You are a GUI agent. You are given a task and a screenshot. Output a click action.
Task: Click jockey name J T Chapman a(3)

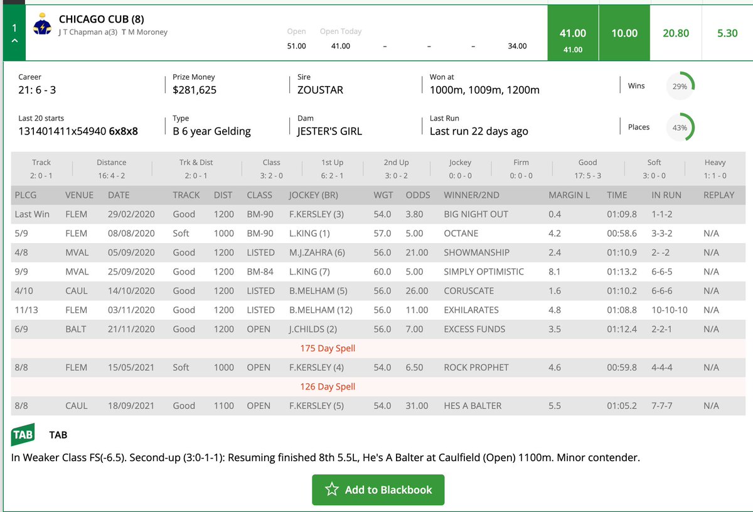pyautogui.click(x=87, y=32)
